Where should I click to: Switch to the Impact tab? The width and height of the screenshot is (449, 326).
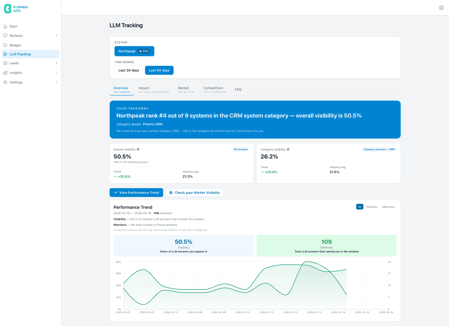[154, 90]
